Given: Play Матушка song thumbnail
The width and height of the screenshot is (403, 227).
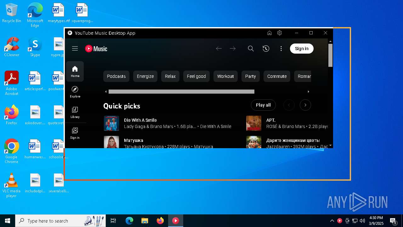Looking at the screenshot, I should point(111,142).
